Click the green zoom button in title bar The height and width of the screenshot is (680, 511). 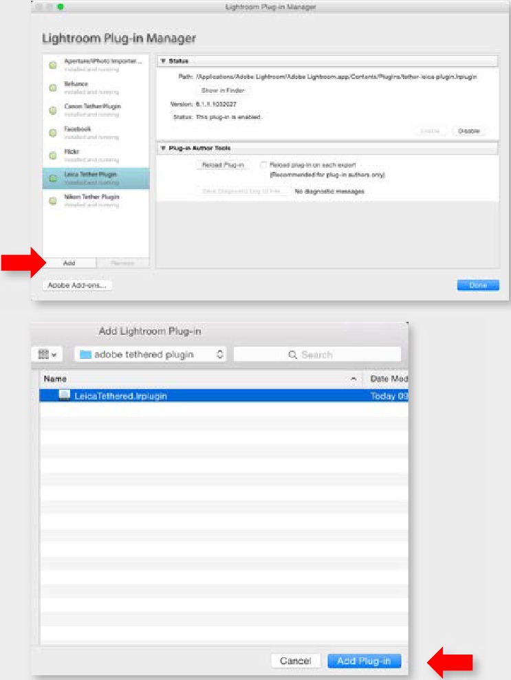tap(61, 6)
